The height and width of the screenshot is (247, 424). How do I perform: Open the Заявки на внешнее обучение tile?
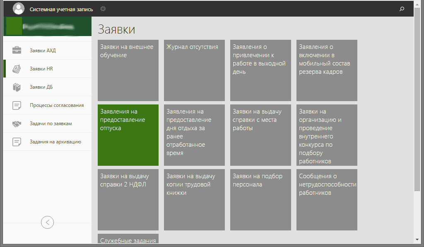point(128,70)
